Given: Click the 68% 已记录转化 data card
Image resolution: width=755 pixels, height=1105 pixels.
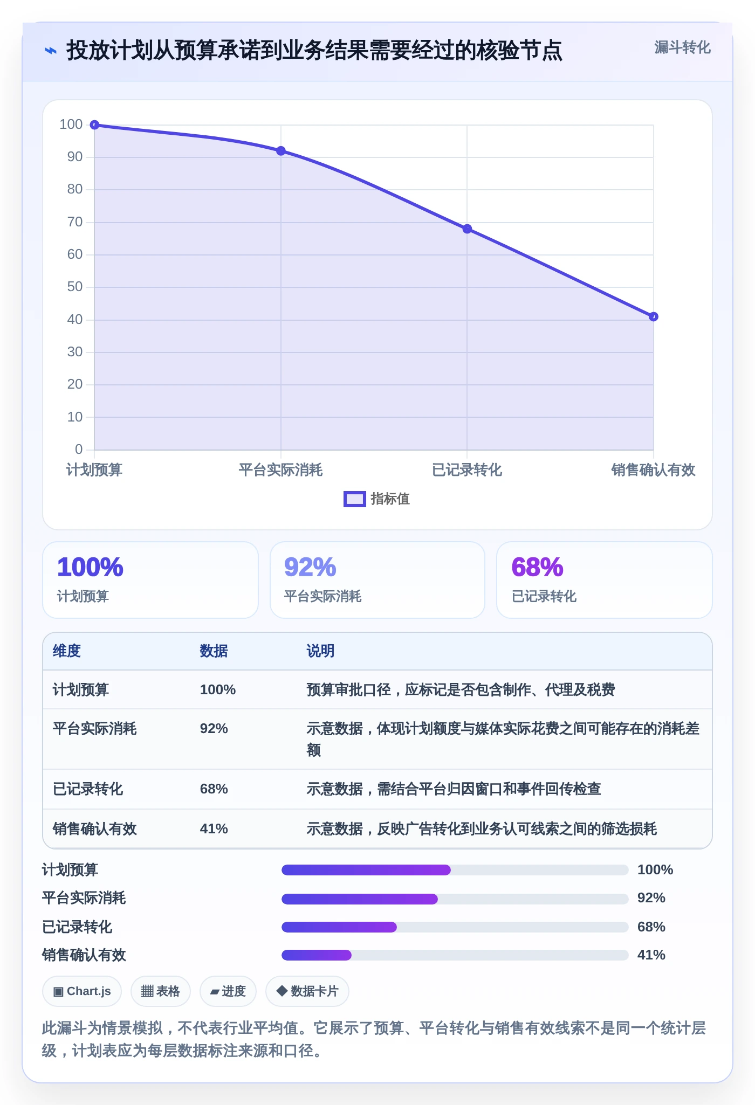Looking at the screenshot, I should tap(605, 580).
